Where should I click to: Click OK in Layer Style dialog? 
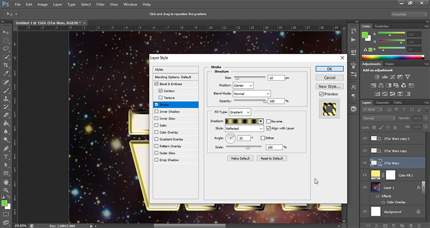click(329, 69)
